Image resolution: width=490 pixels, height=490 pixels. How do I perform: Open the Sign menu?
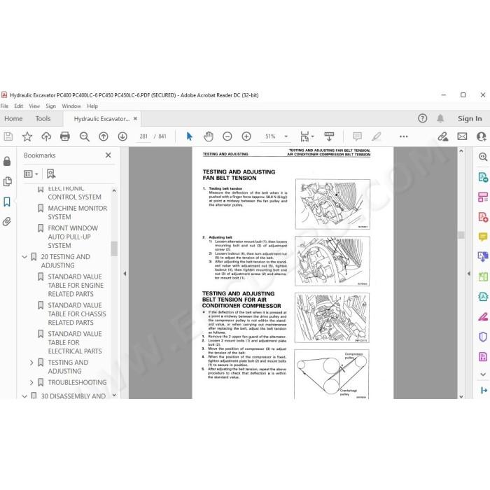click(50, 106)
